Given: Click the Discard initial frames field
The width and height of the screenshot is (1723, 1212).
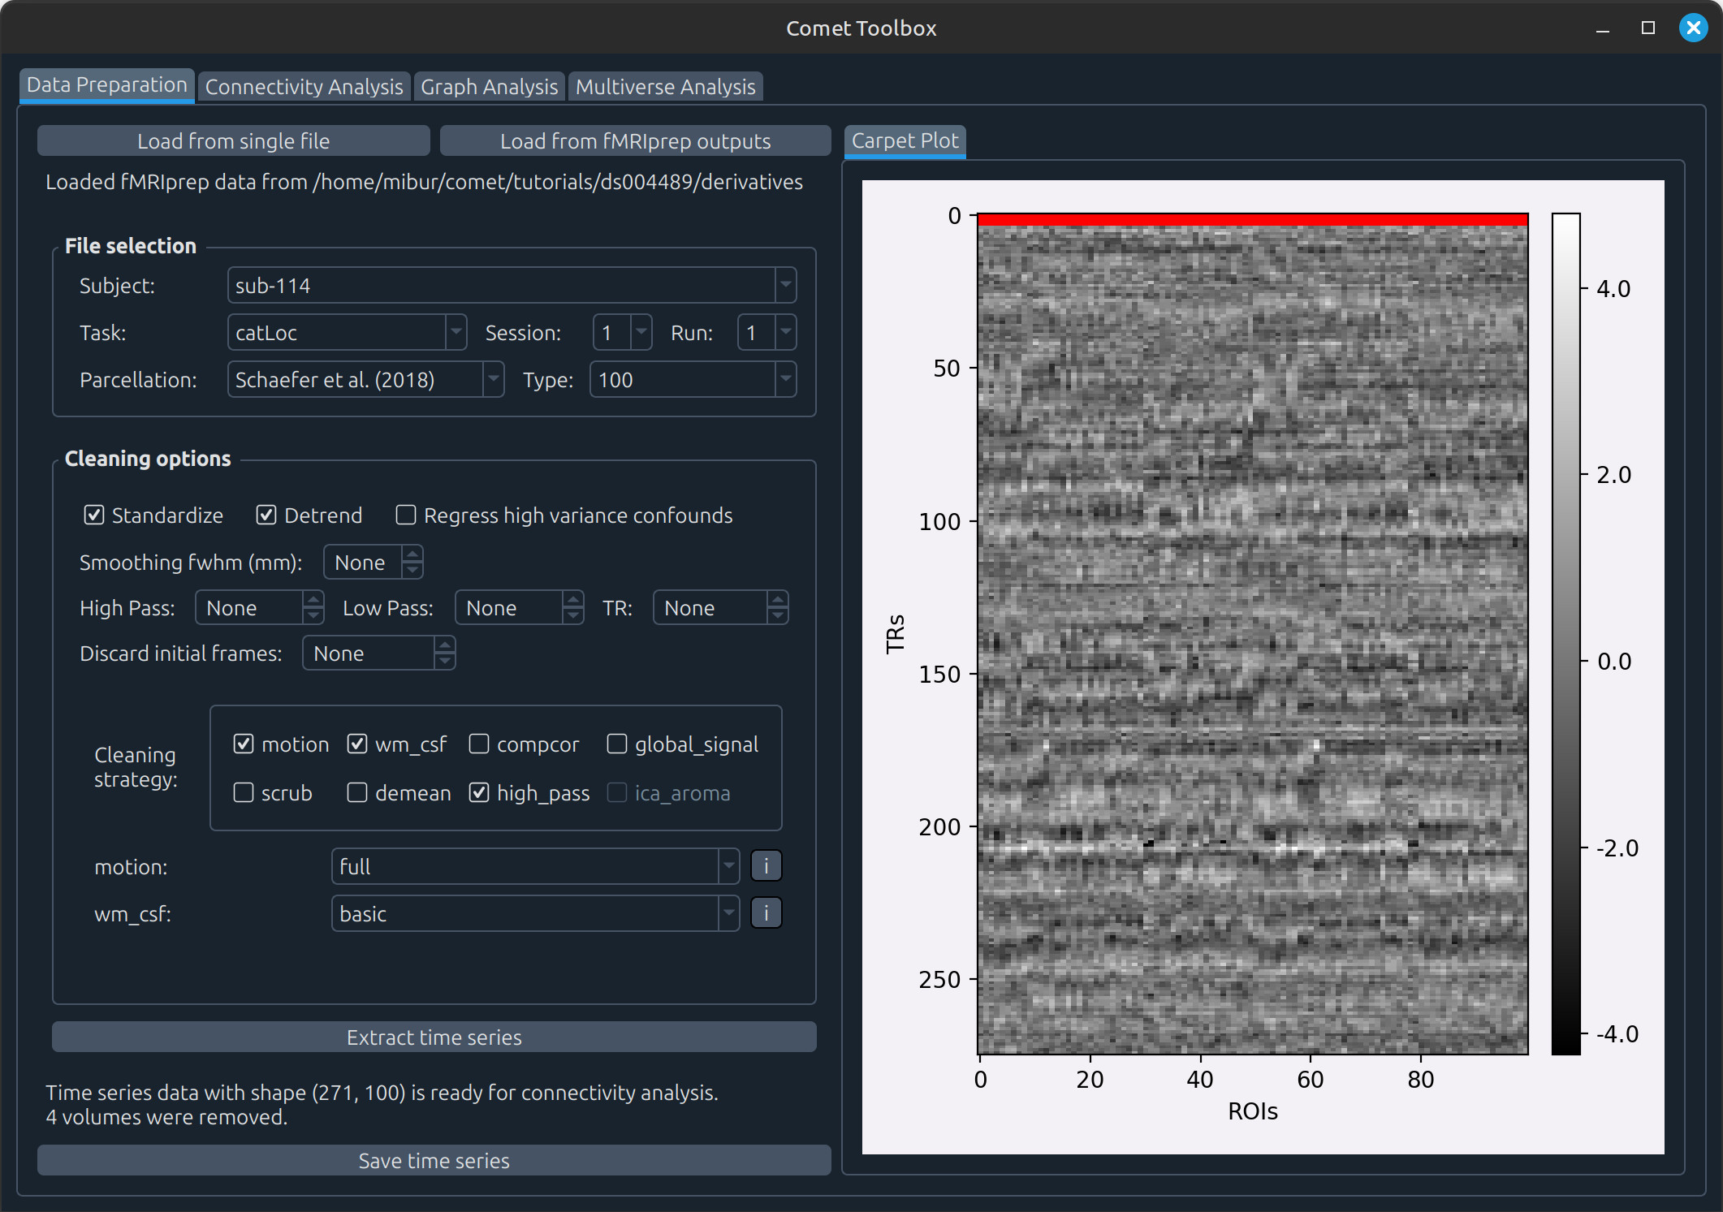Looking at the screenshot, I should pyautogui.click(x=378, y=653).
